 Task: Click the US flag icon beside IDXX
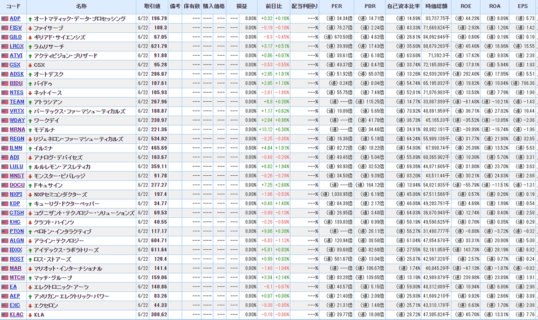tap(5, 250)
